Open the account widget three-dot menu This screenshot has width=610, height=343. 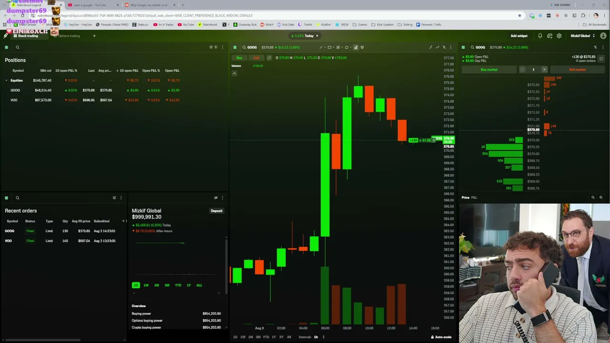[x=222, y=198]
